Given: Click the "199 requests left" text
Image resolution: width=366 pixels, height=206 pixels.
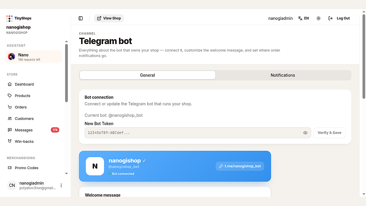Looking at the screenshot, I should (x=29, y=60).
